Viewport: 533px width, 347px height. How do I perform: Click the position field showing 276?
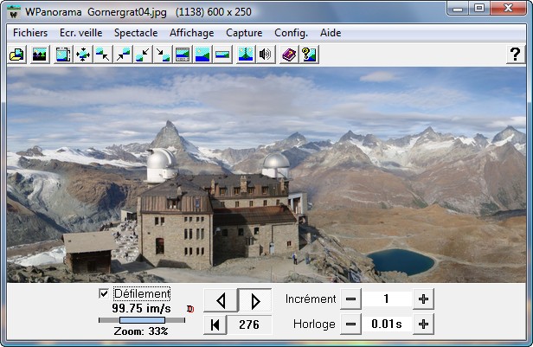point(249,325)
